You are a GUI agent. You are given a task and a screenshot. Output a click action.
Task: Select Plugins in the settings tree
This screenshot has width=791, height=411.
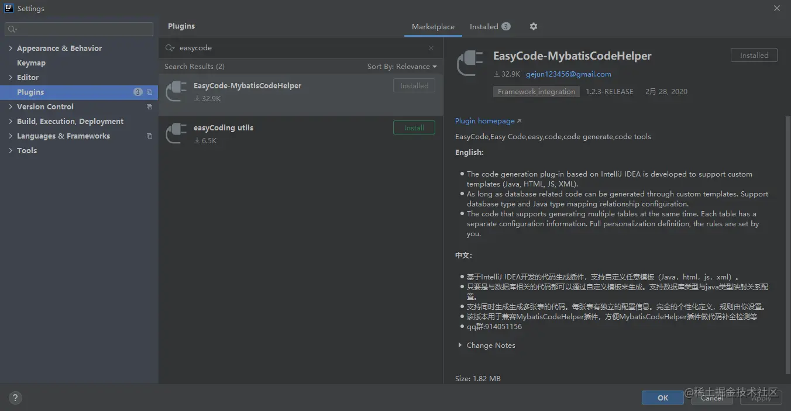pos(79,92)
